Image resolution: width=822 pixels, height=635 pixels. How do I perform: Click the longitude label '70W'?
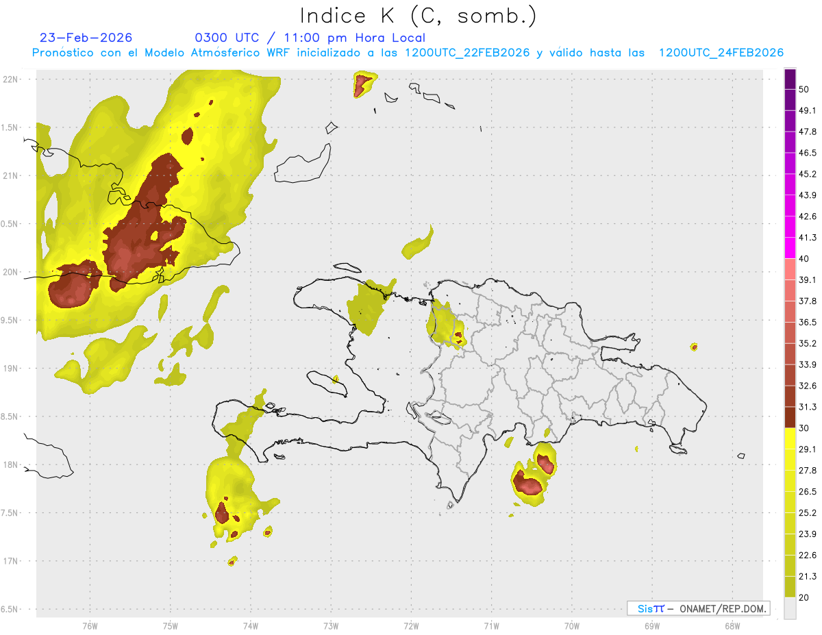572,626
